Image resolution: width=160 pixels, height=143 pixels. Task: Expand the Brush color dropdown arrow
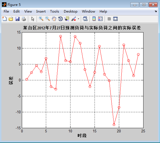78,19
